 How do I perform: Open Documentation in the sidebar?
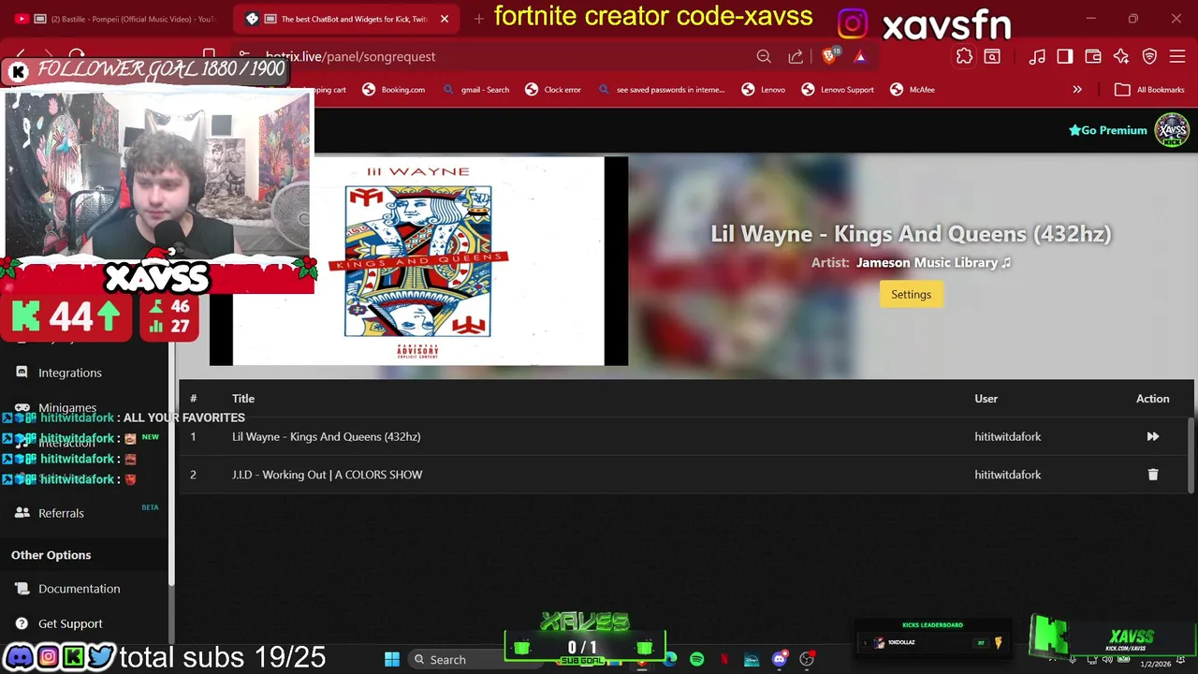coord(80,589)
